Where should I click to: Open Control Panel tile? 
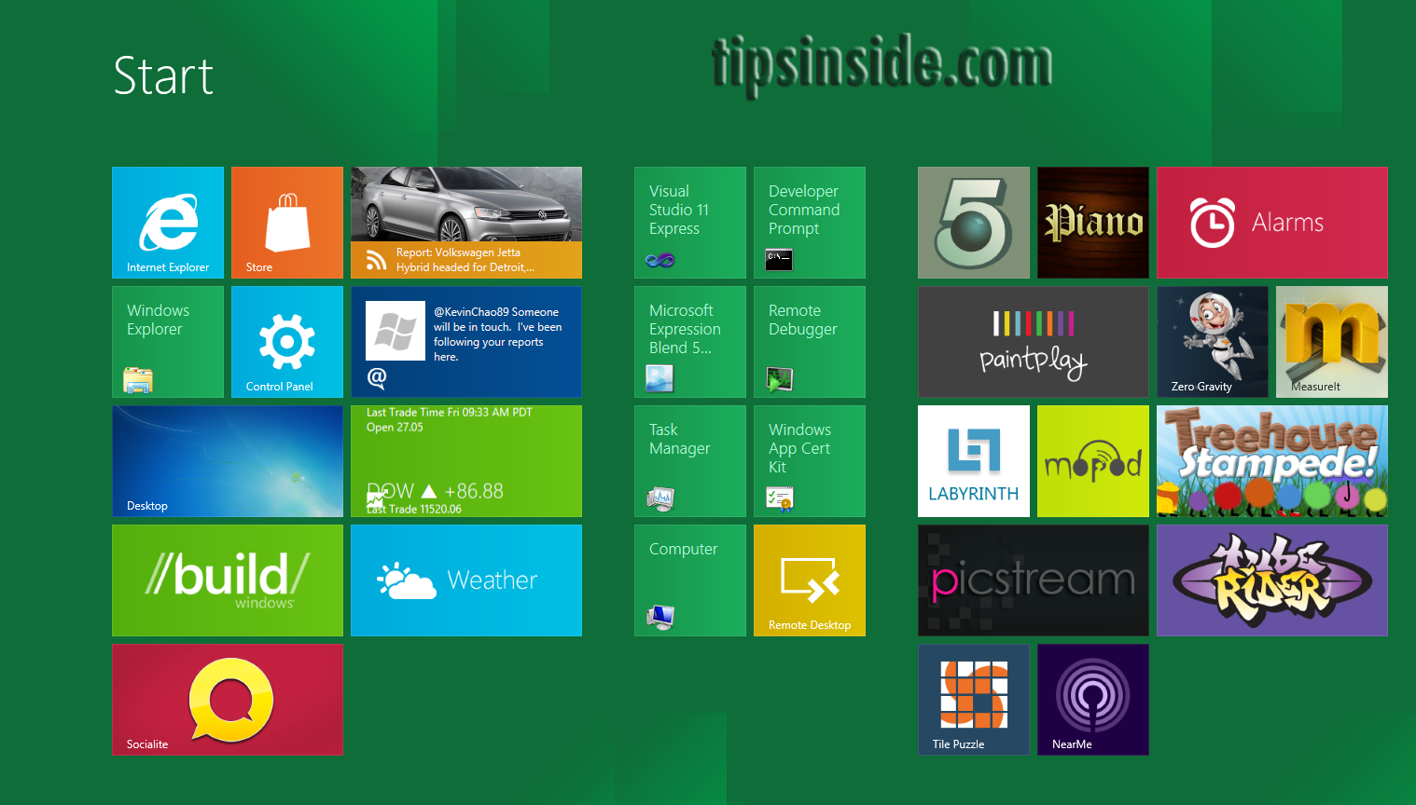click(287, 342)
